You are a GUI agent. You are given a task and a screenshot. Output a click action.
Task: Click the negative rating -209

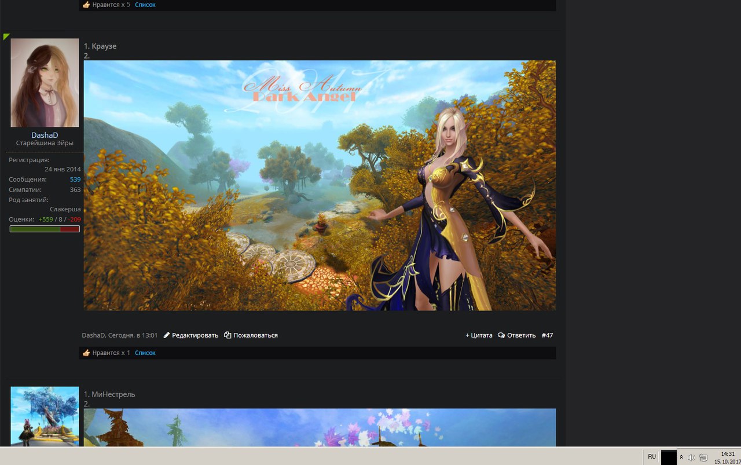74,219
